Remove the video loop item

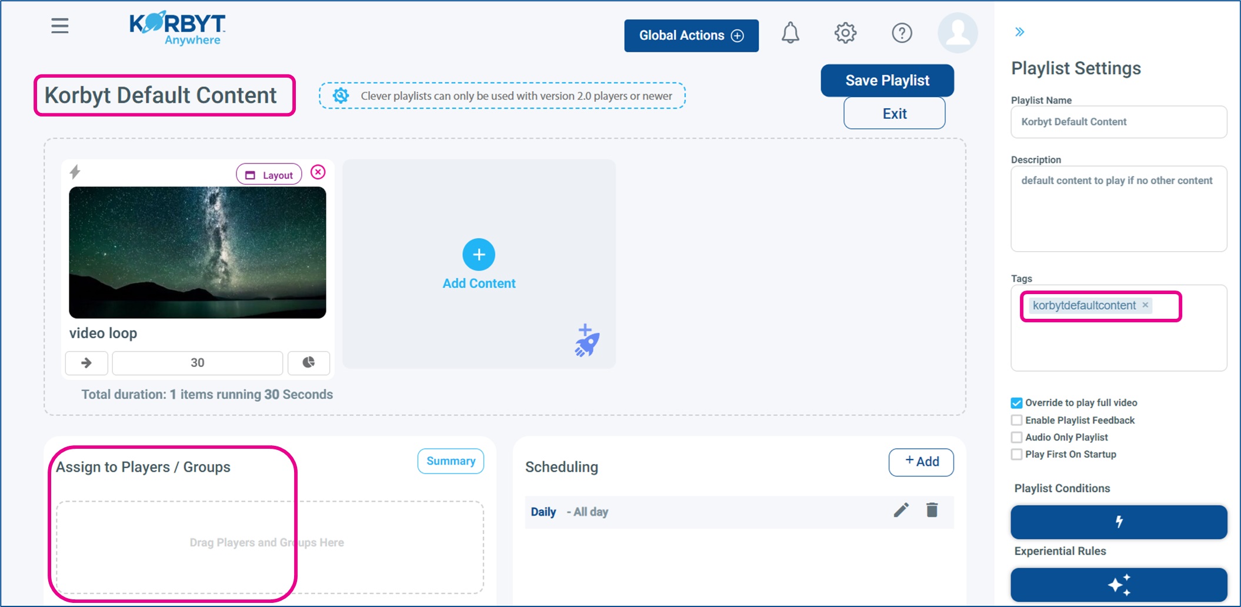pos(318,172)
